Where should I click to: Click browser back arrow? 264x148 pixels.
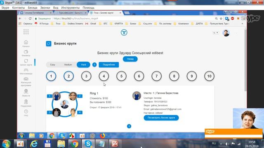pyautogui.click(x=20, y=18)
